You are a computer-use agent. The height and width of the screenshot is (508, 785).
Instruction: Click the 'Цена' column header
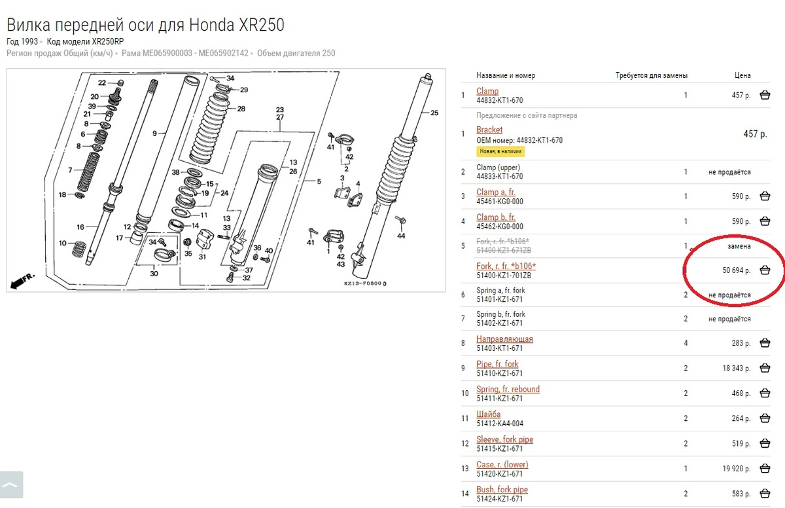742,75
